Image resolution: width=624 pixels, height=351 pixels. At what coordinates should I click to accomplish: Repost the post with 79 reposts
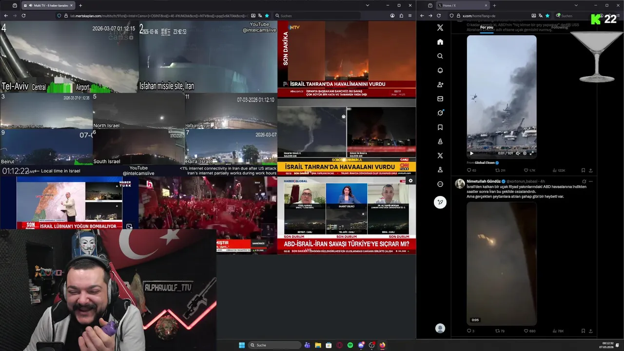click(x=497, y=331)
